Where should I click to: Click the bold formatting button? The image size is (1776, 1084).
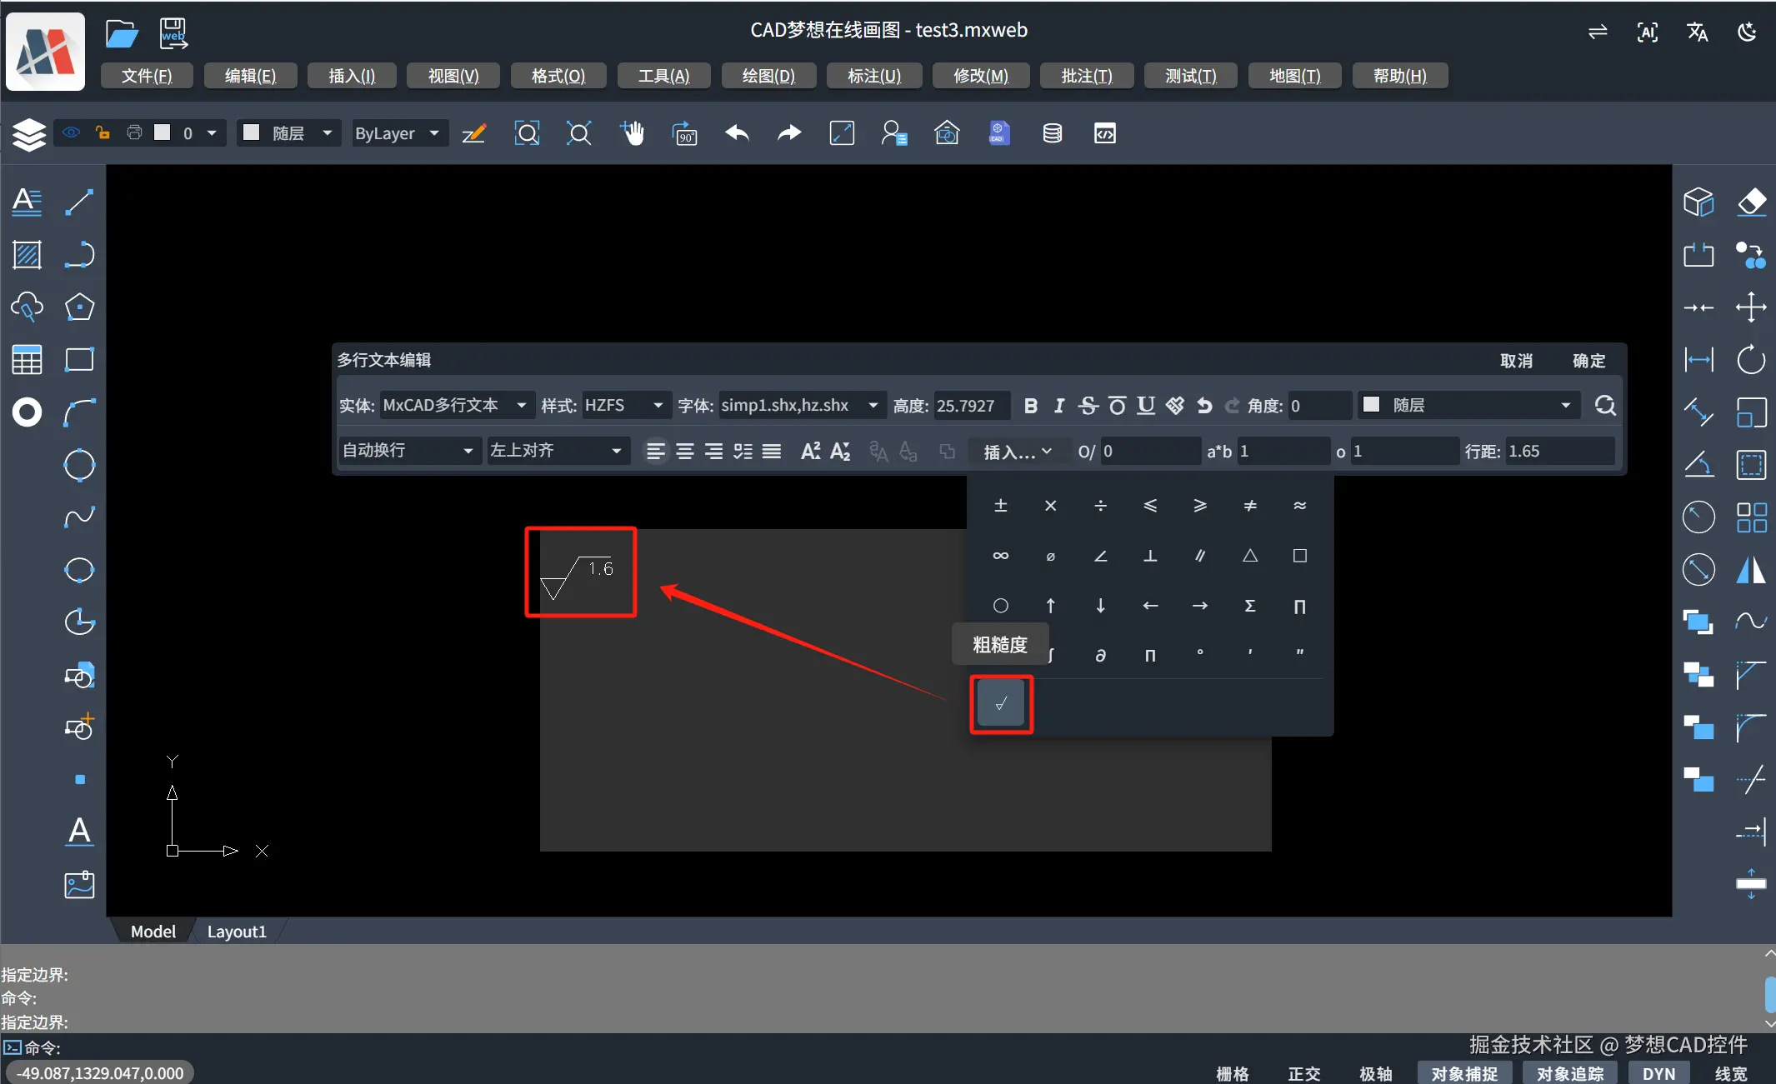click(1031, 406)
